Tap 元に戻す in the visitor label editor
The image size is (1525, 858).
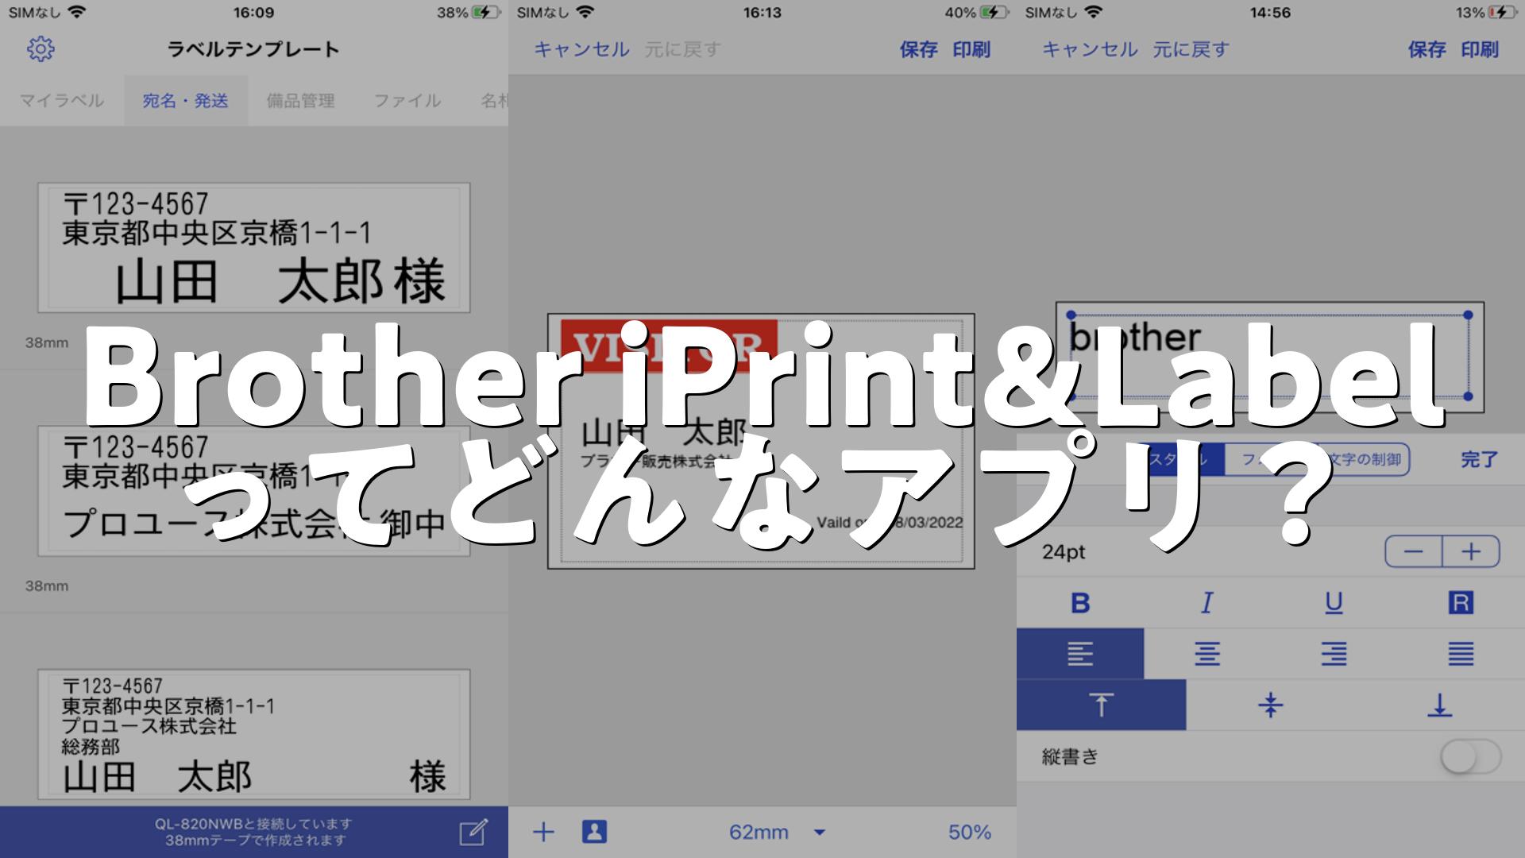[x=682, y=49]
